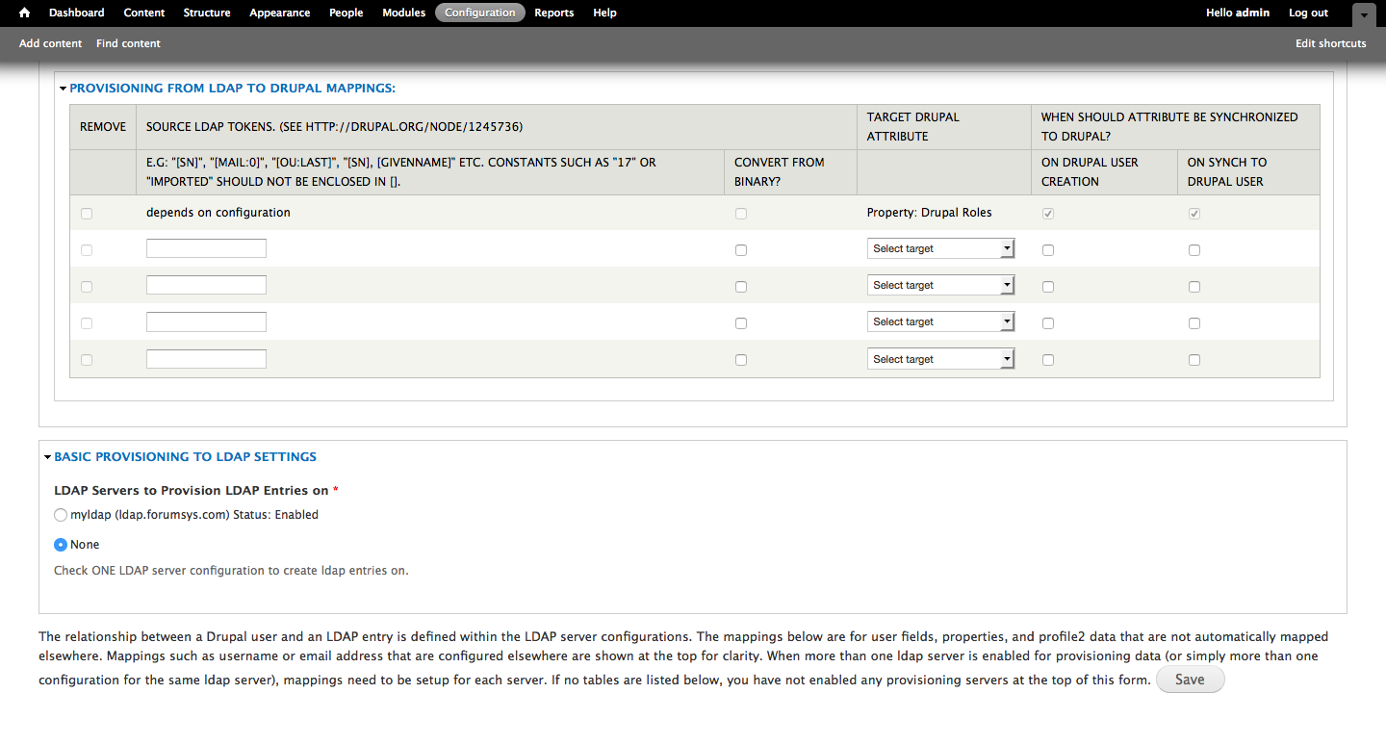Click the REMOVE column header
The width and height of the screenshot is (1386, 745).
(103, 127)
